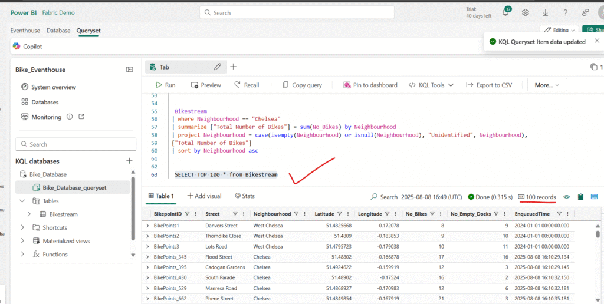Add a new KQL database
This screenshot has height=304, width=604.
point(129,161)
